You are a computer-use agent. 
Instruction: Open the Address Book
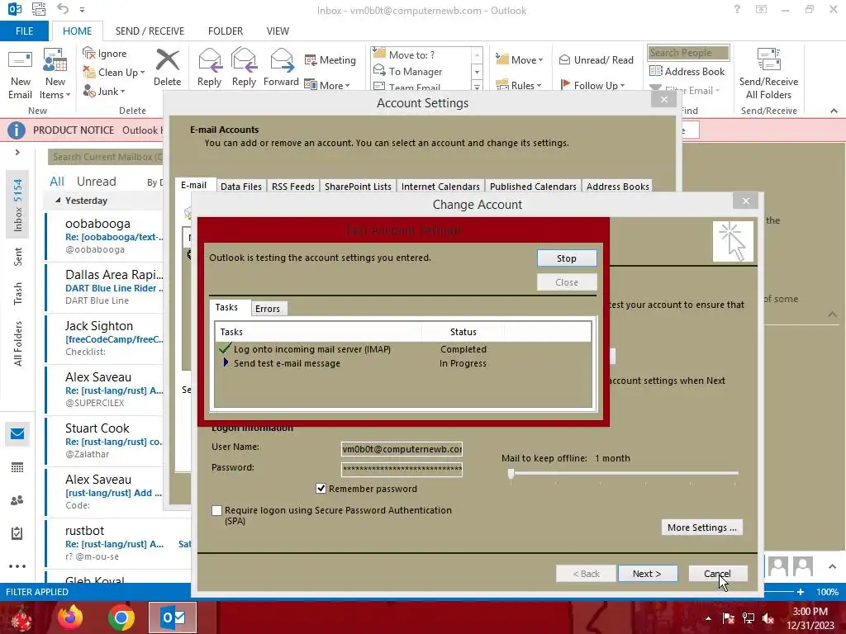[x=687, y=71]
